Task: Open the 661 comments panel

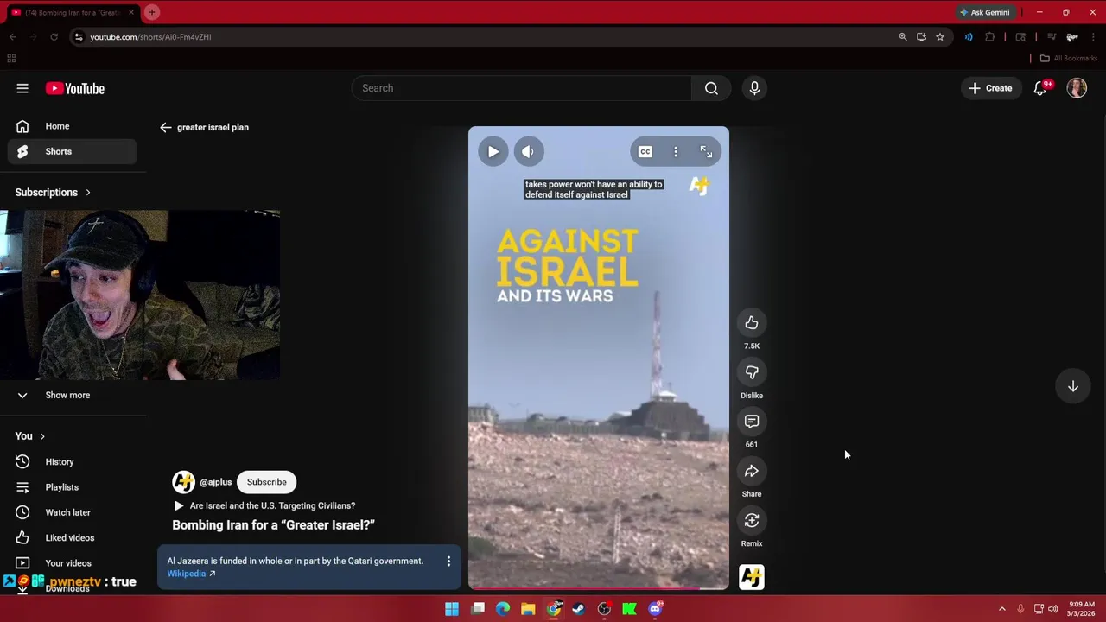Action: pyautogui.click(x=752, y=422)
